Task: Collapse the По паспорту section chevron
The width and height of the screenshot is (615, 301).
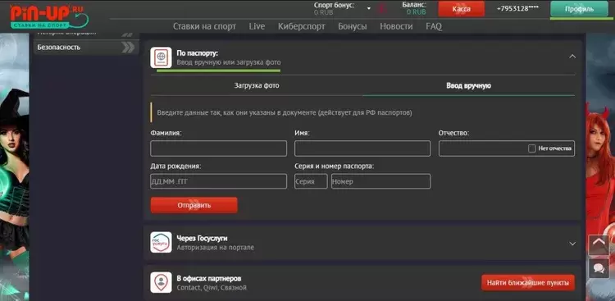Action: [572, 57]
